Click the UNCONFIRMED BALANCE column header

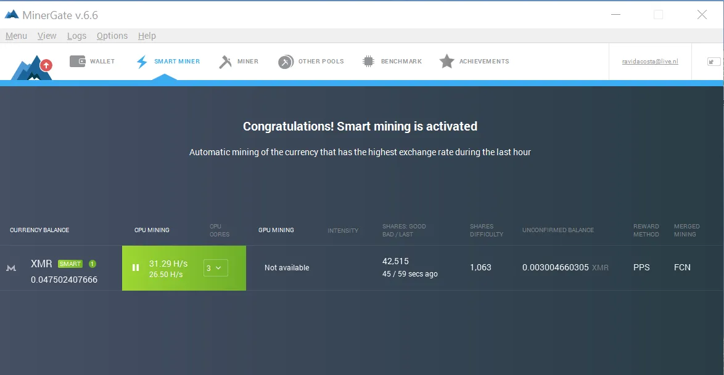(557, 230)
